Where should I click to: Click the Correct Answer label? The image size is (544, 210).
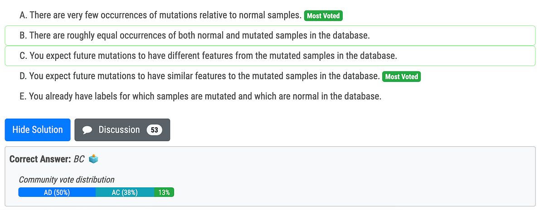pos(40,159)
